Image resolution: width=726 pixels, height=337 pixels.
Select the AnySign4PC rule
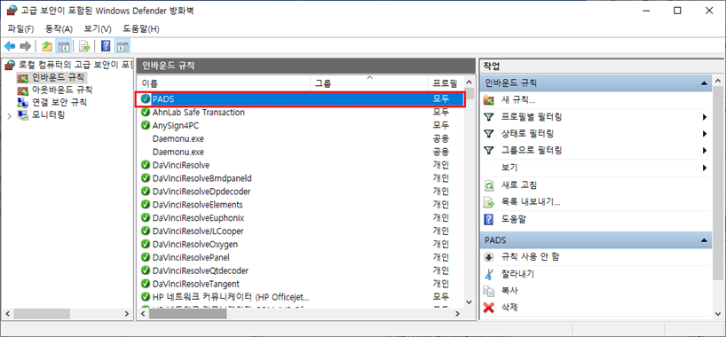click(x=300, y=125)
